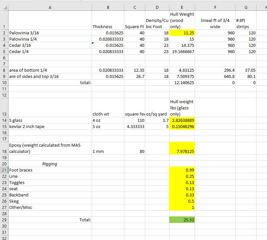Select Other/Misc weight cell 1
The image size is (267, 240).
click(x=182, y=207)
